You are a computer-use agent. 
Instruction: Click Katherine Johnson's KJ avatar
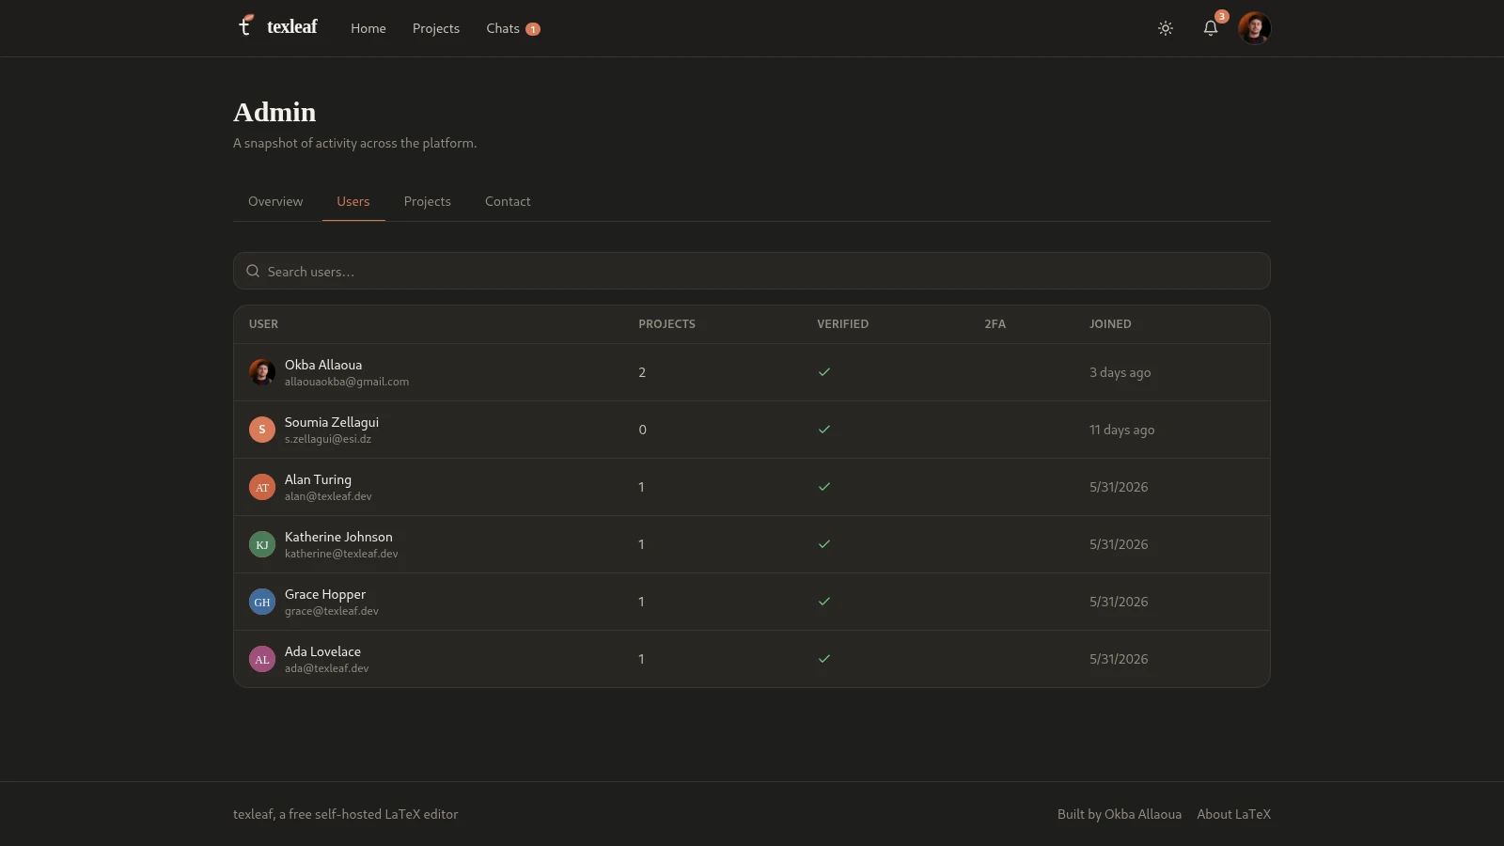point(262,544)
